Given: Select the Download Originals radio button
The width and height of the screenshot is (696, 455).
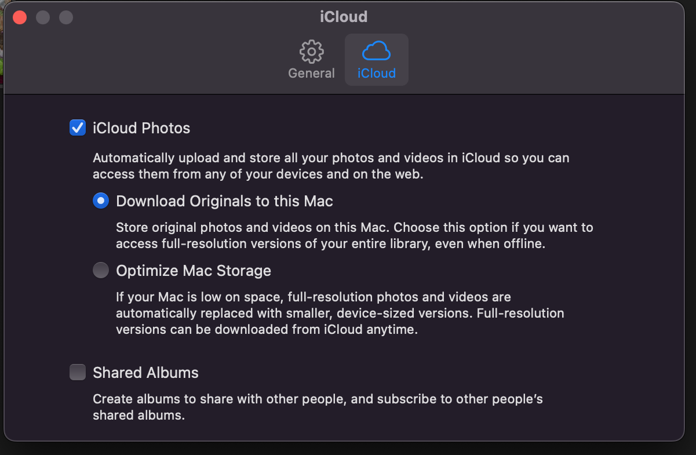Looking at the screenshot, I should [101, 201].
